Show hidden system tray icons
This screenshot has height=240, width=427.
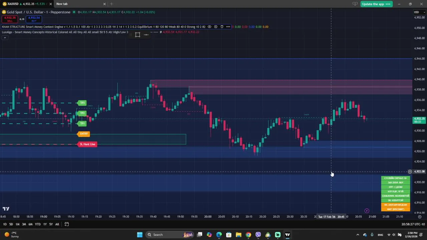point(358,235)
